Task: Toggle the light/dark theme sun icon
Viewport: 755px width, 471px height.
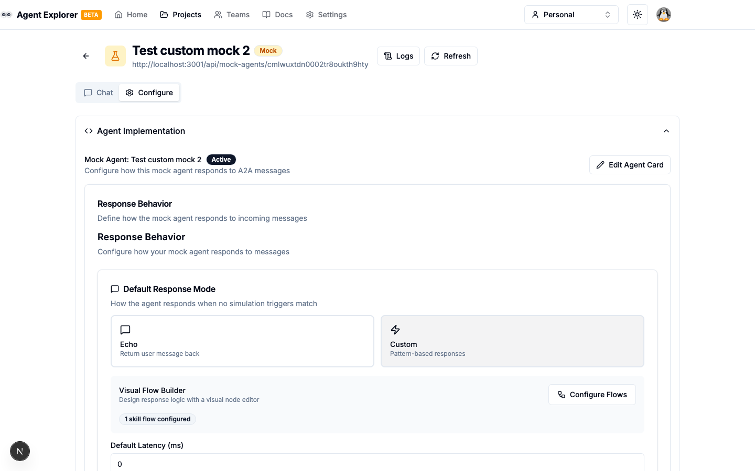Action: (x=638, y=15)
